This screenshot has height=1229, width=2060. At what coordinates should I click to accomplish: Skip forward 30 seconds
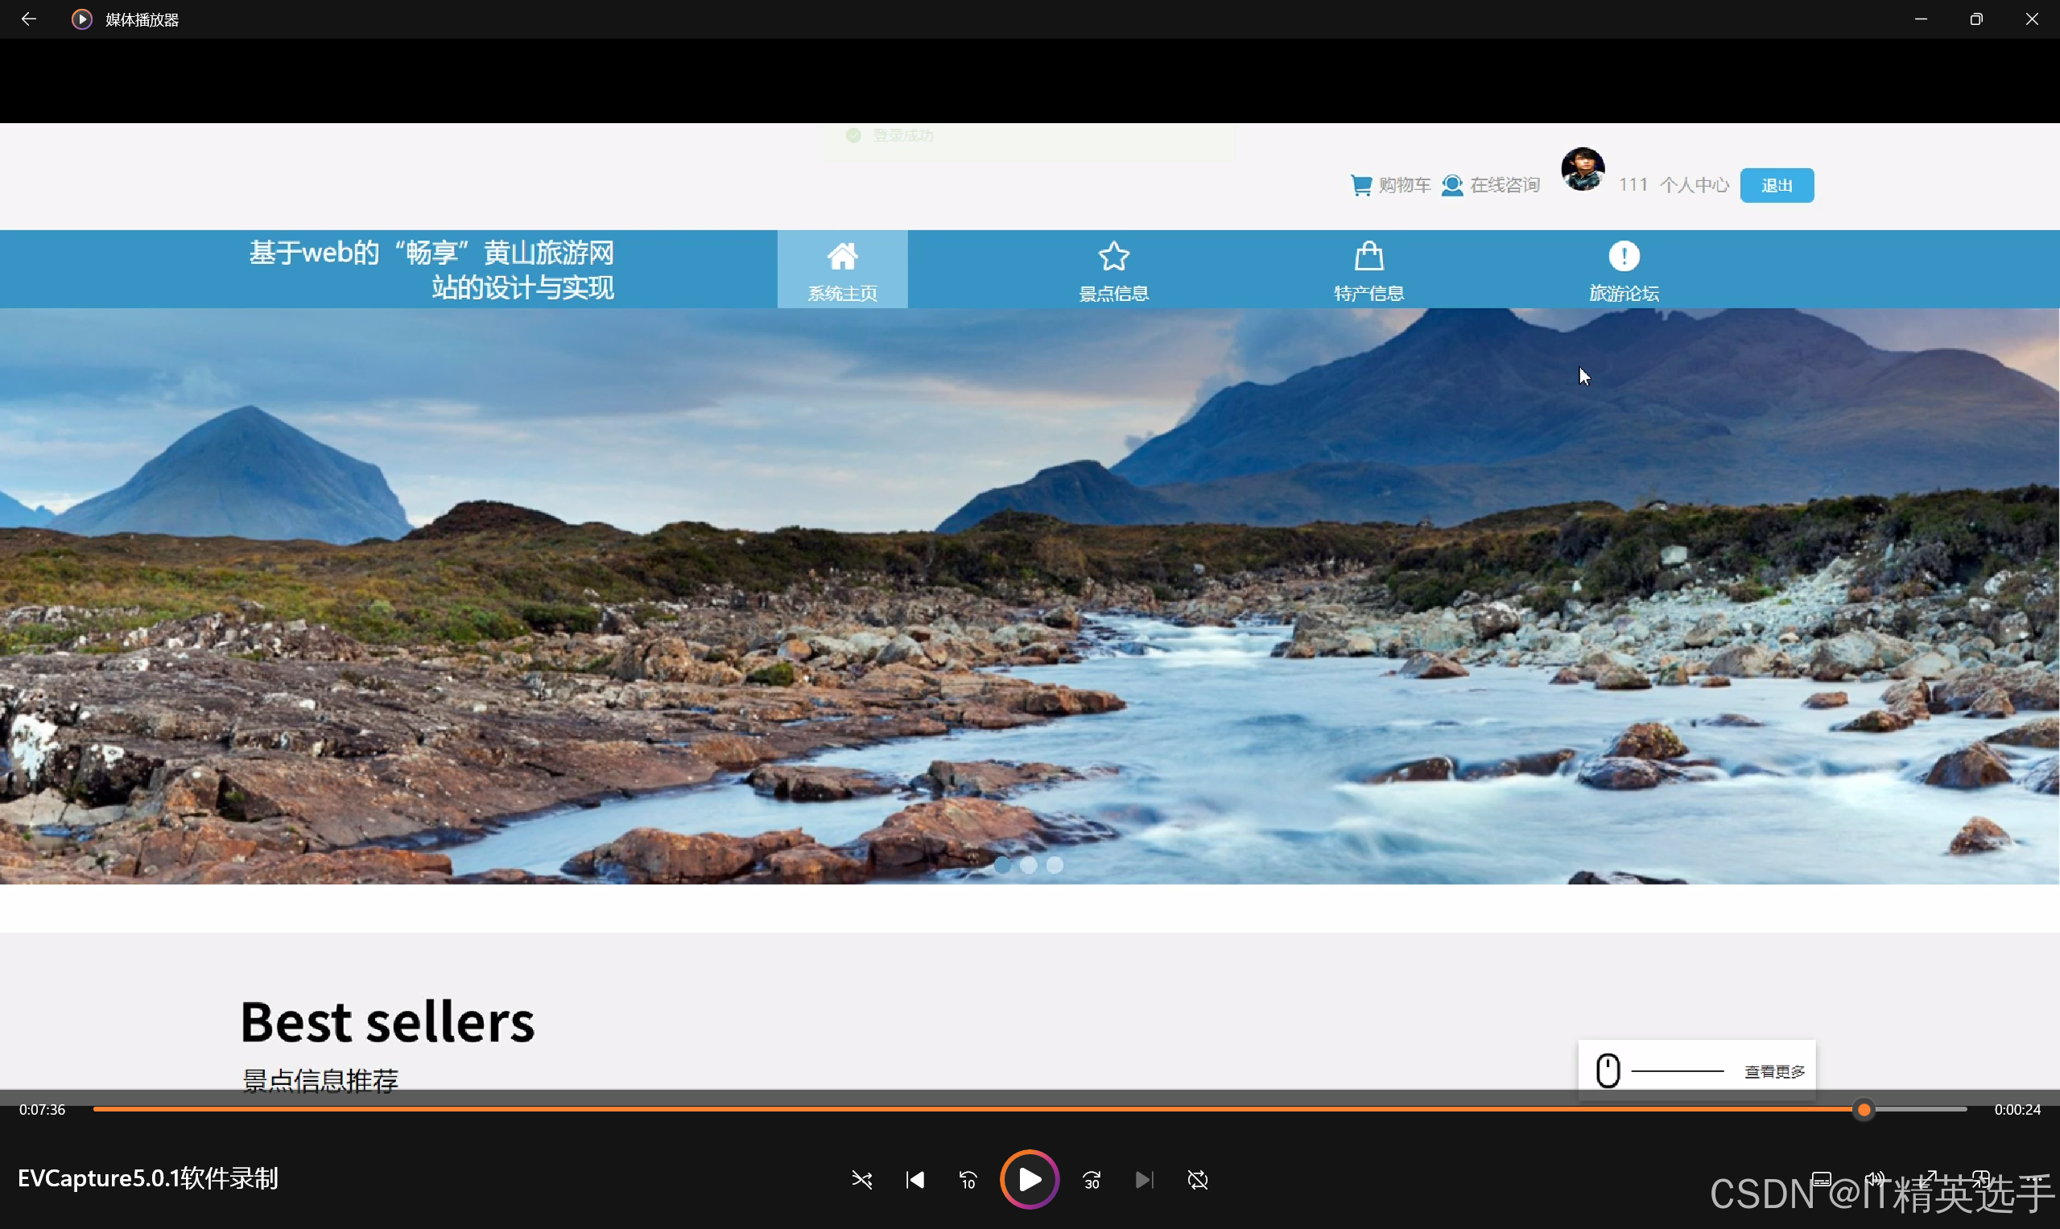click(x=1092, y=1179)
